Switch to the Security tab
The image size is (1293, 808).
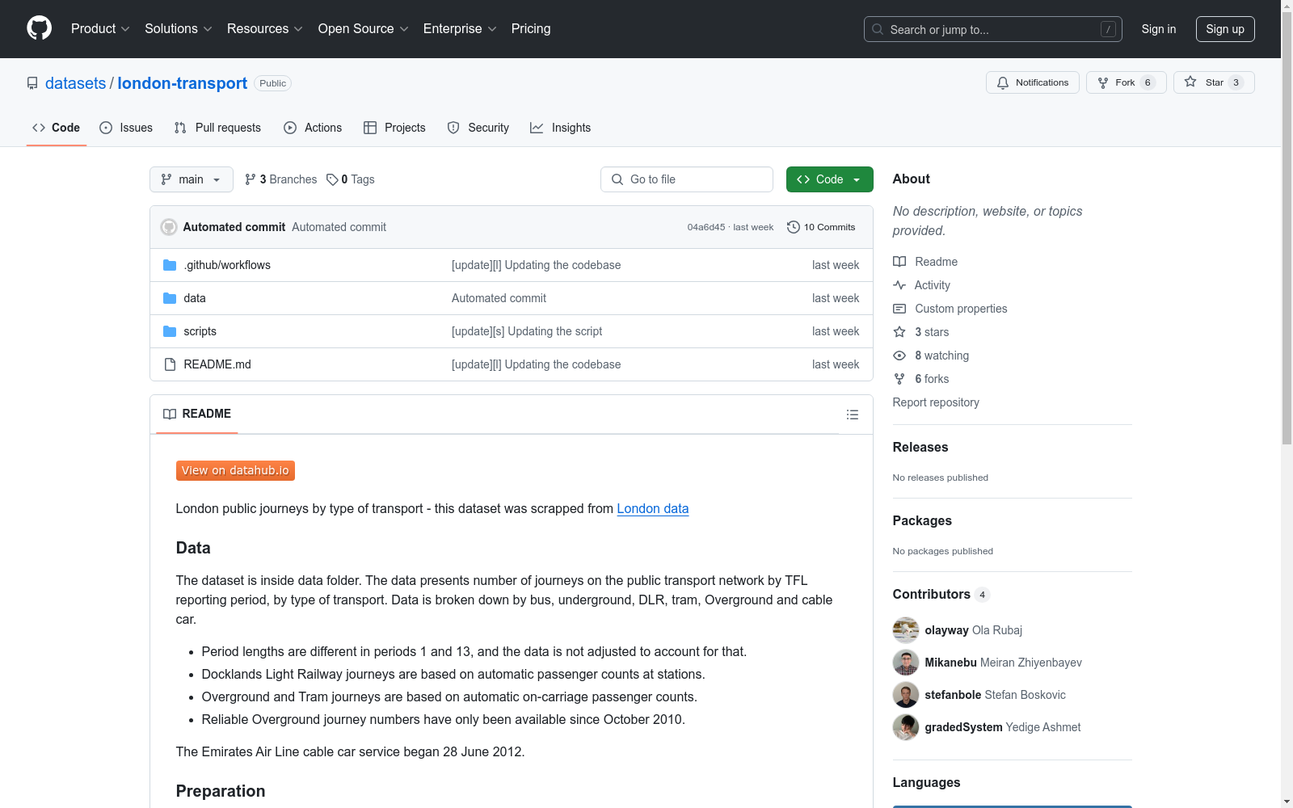(478, 128)
